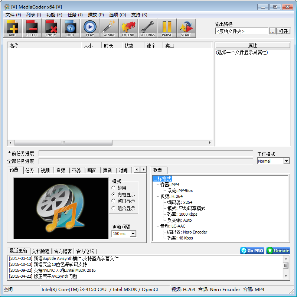Click the PAUSE toolbar icon
The width and height of the screenshot is (297, 297).
click(x=167, y=28)
